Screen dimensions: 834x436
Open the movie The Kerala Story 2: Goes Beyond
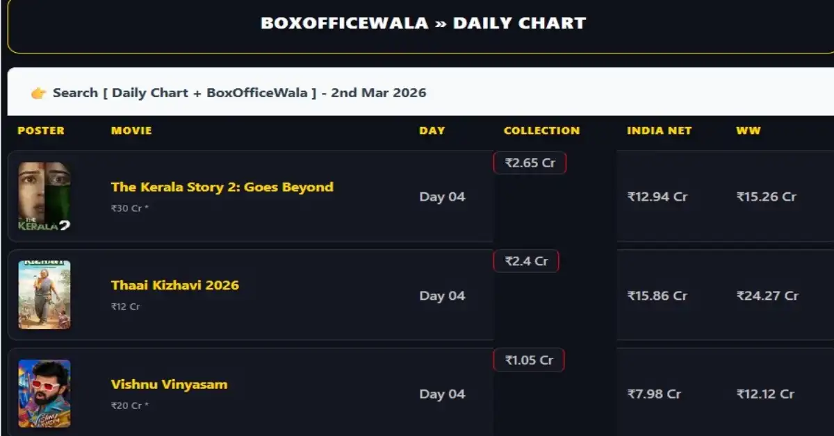[x=222, y=186]
